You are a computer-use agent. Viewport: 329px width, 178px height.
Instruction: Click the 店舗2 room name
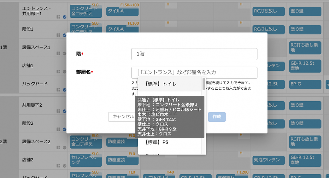(x=28, y=160)
